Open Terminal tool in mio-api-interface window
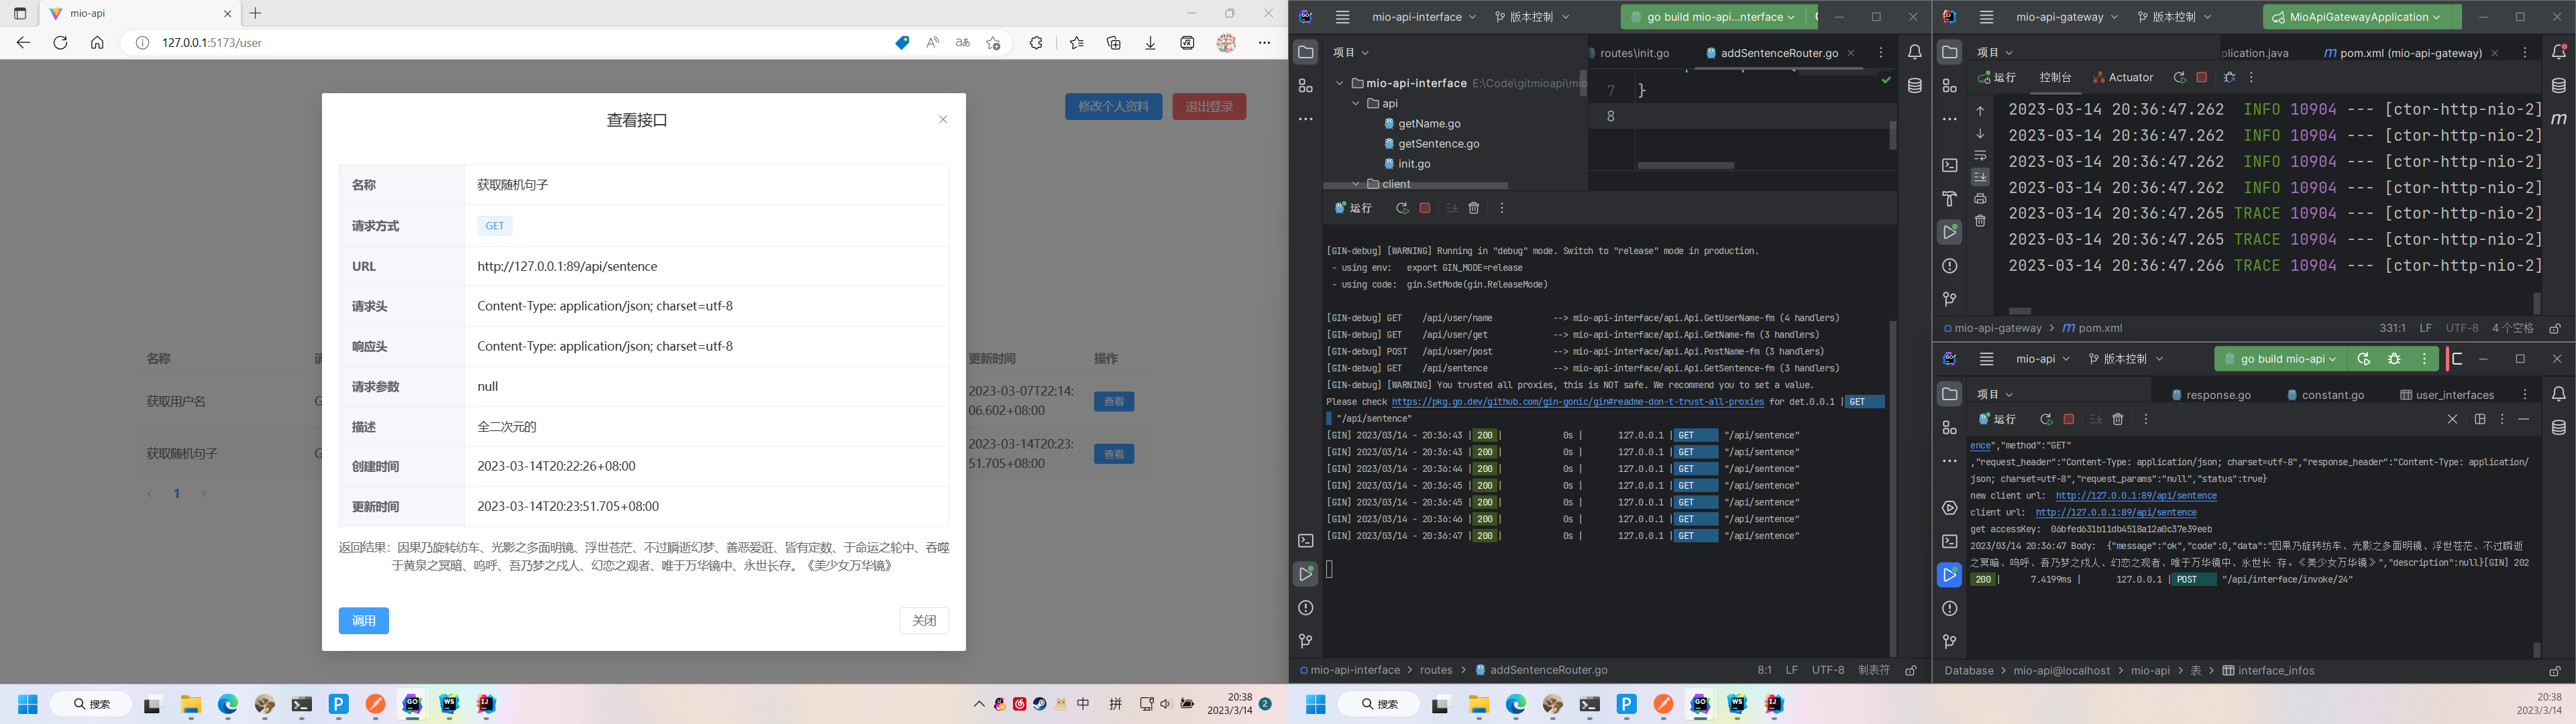The width and height of the screenshot is (2576, 724). pos(1305,541)
